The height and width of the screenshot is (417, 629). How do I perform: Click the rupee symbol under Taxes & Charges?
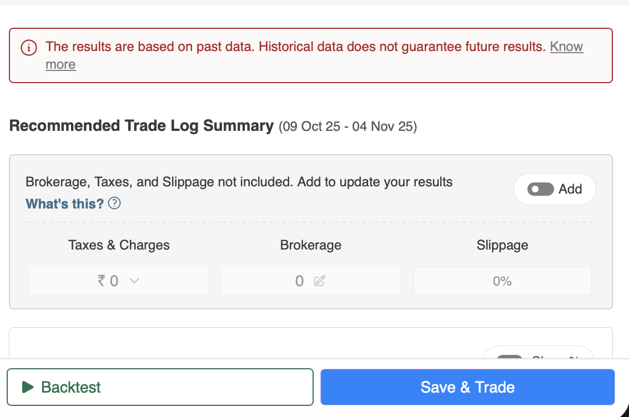pos(101,281)
